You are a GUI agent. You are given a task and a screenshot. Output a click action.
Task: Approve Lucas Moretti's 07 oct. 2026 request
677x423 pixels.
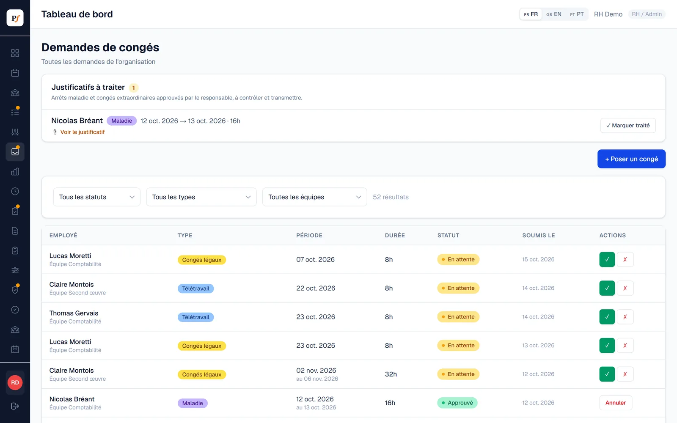[607, 260]
